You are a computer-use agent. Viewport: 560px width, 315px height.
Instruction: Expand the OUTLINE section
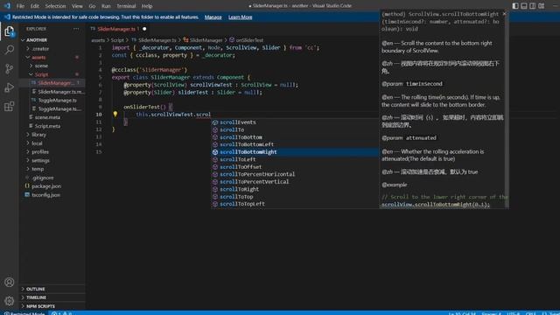[x=52, y=289]
